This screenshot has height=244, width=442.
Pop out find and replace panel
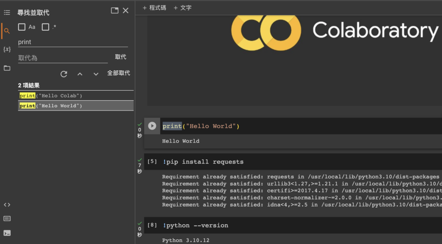[x=114, y=11]
